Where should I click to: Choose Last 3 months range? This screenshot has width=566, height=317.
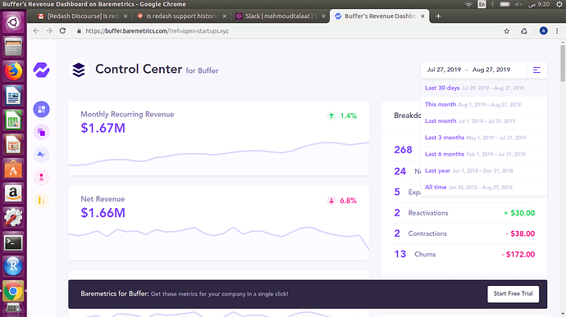pyautogui.click(x=484, y=138)
